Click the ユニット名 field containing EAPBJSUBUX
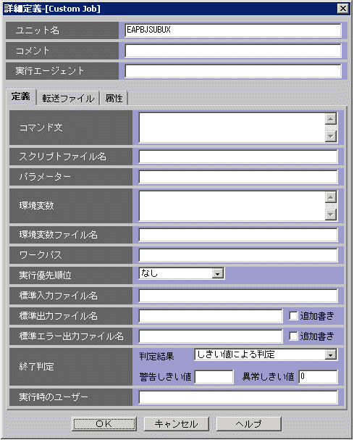The width and height of the screenshot is (354, 440). (233, 30)
